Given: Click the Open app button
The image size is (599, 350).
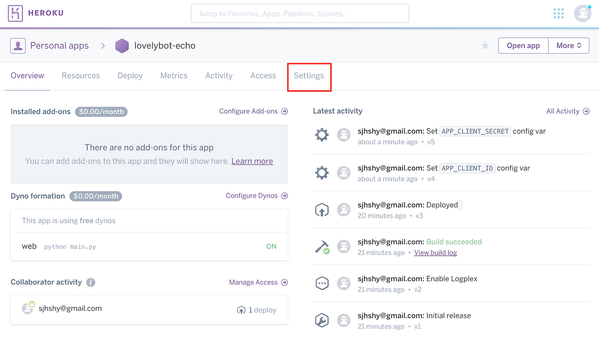Looking at the screenshot, I should (523, 45).
